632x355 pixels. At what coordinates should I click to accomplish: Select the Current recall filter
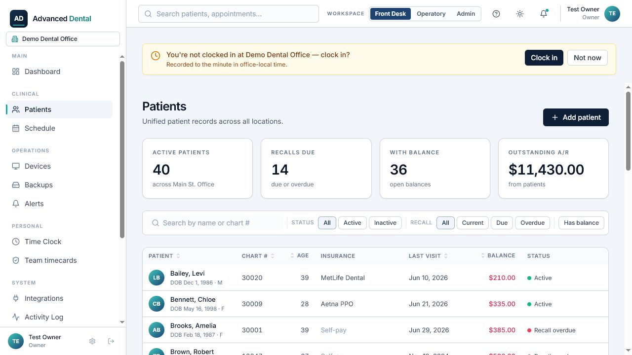click(x=473, y=223)
